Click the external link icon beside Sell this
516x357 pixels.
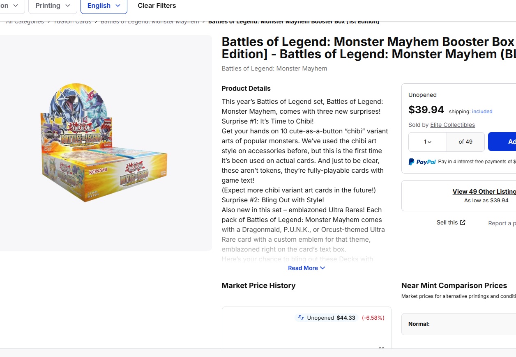pyautogui.click(x=463, y=222)
